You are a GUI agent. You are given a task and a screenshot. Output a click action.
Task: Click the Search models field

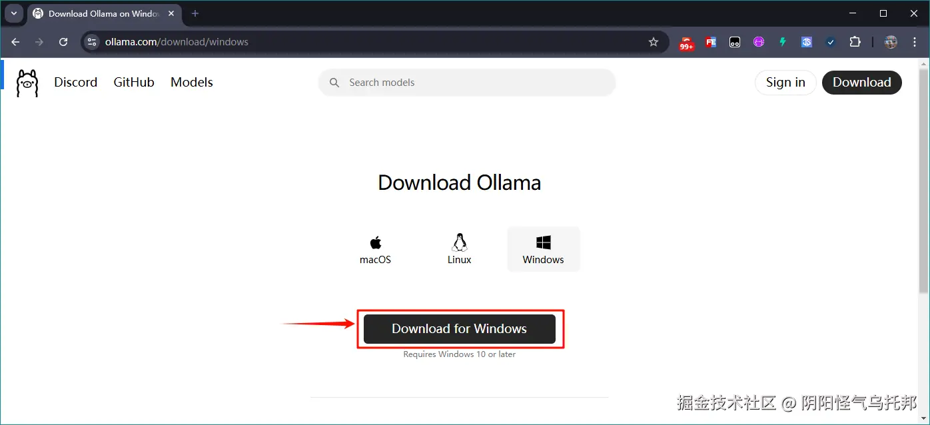click(x=466, y=82)
